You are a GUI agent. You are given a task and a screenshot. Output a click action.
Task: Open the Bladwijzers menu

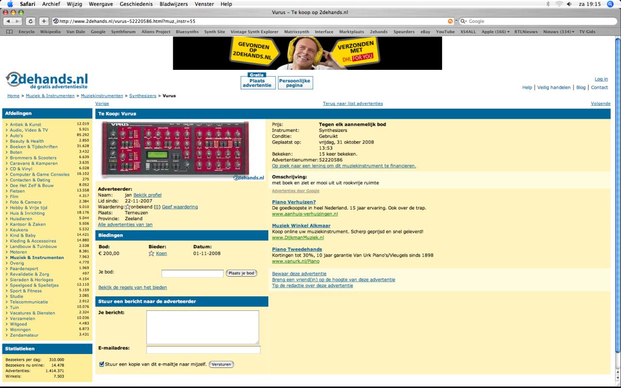173,4
